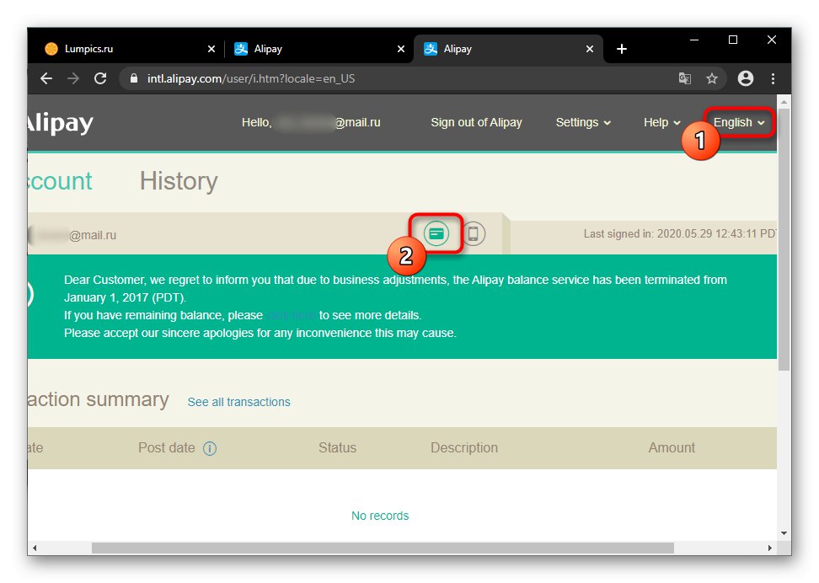819x583 pixels.
Task: Switch to the middle Alipay tab
Action: pyautogui.click(x=319, y=49)
